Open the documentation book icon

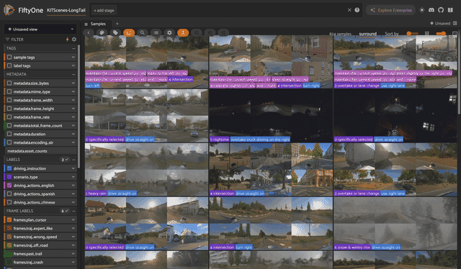click(x=450, y=10)
